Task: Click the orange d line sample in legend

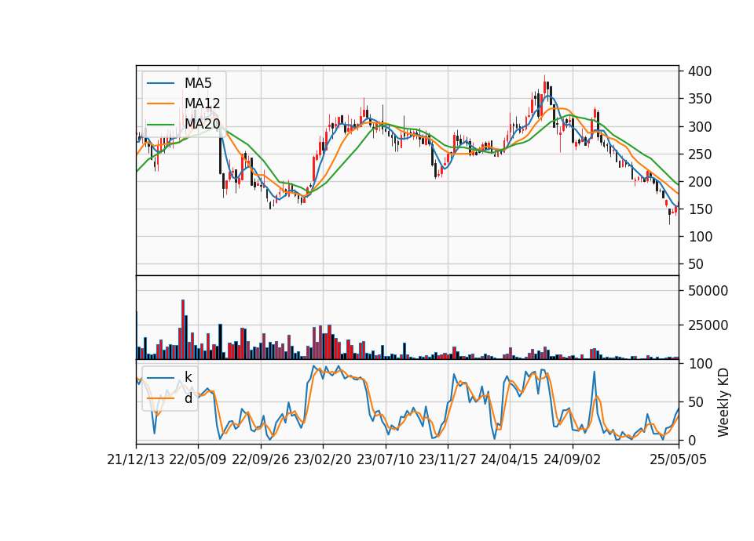Action: click(x=160, y=398)
